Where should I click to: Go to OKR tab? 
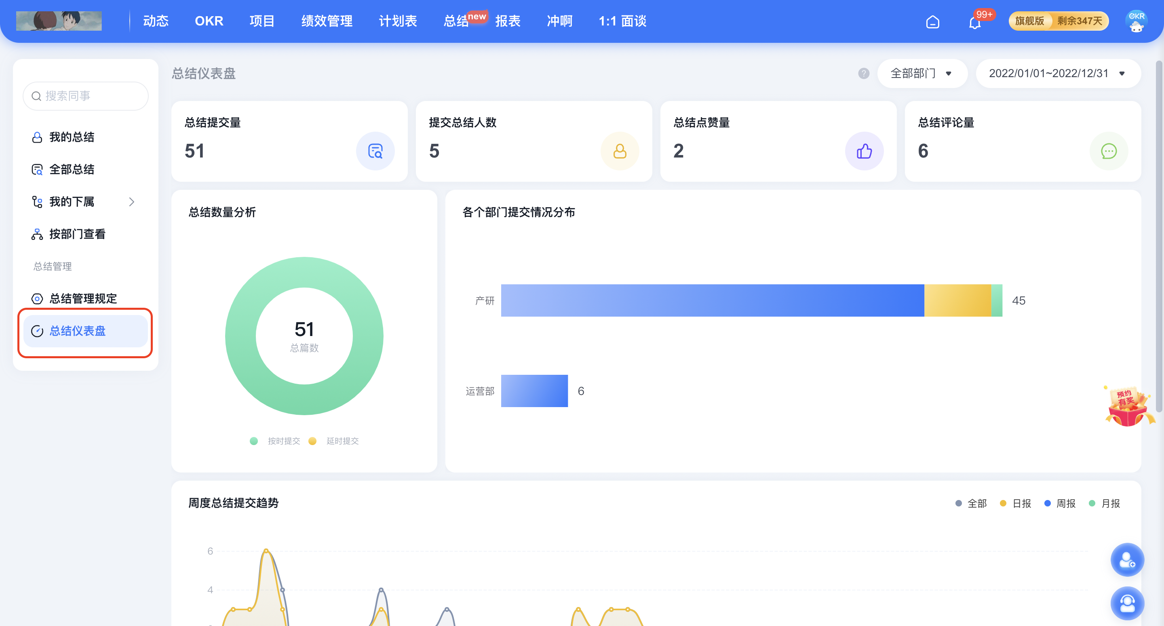click(209, 21)
